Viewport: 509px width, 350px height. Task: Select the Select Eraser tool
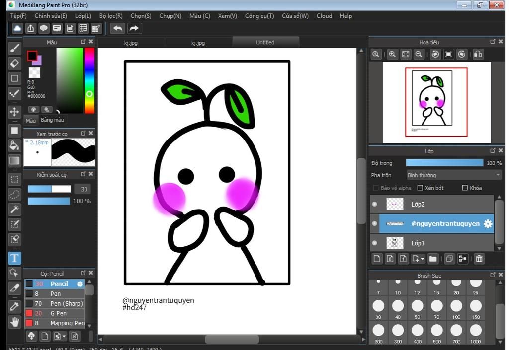coord(14,239)
